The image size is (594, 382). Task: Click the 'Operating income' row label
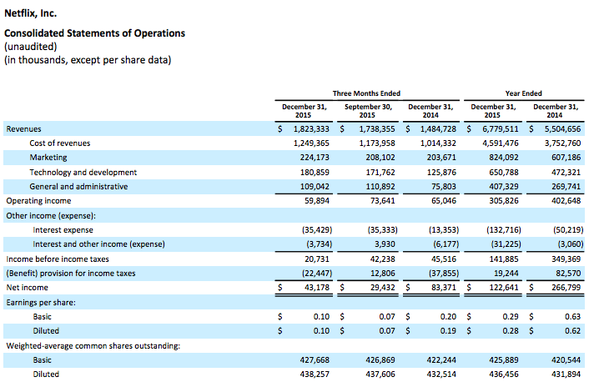pos(38,201)
